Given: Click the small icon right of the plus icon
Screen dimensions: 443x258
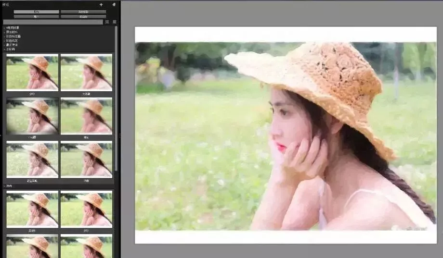Looking at the screenshot, I should (x=114, y=4).
